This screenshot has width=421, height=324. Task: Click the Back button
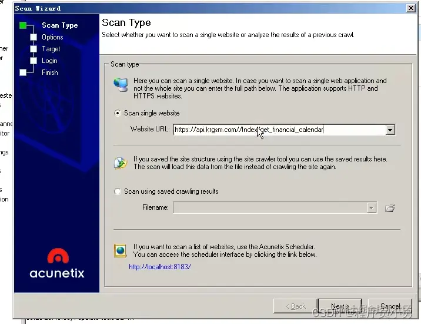pyautogui.click(x=295, y=306)
